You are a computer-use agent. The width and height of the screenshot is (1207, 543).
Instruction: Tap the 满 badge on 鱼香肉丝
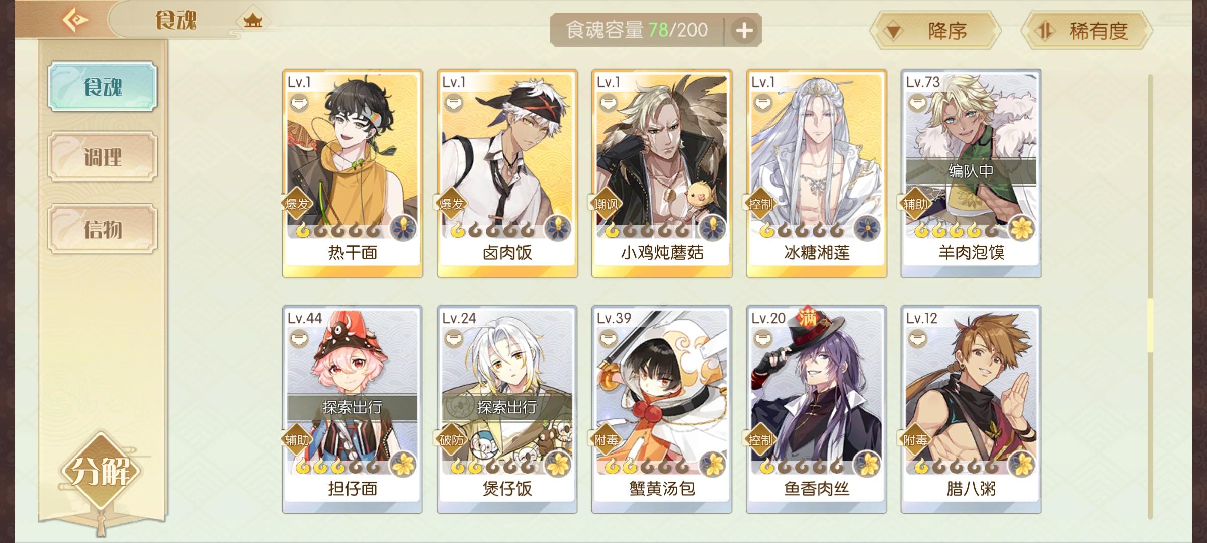(808, 317)
